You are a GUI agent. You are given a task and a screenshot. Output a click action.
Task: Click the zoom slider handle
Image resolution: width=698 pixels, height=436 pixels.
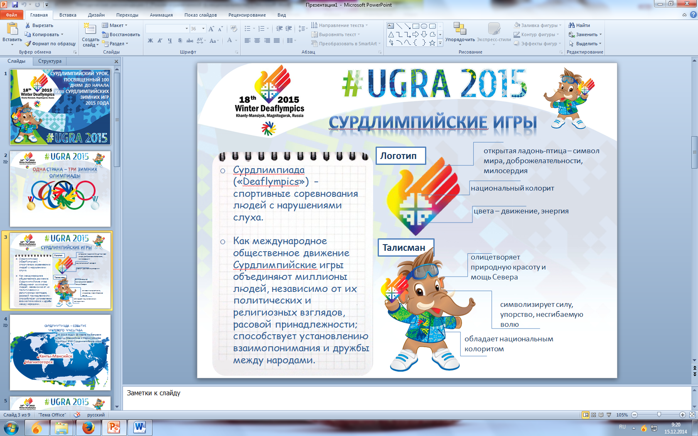659,415
